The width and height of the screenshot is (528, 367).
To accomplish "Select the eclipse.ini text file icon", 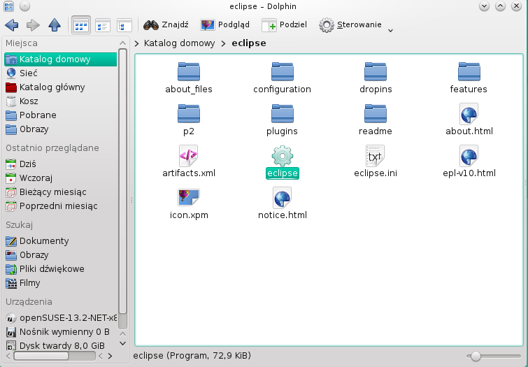I will click(x=376, y=155).
